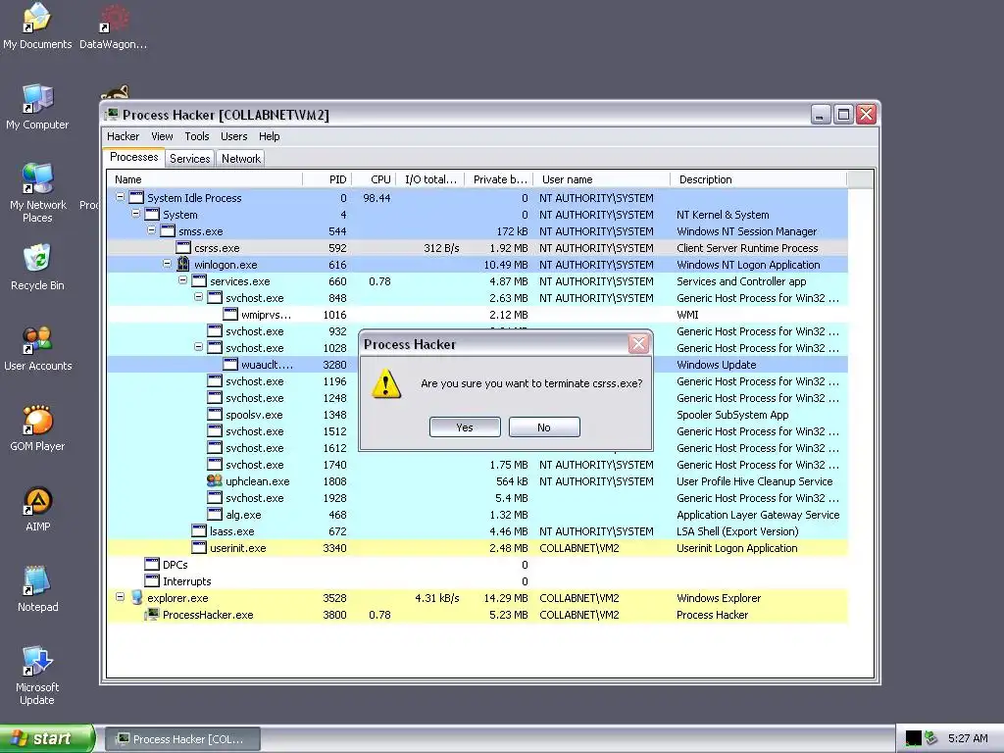Sort by the User name column header
The height and width of the screenshot is (753, 1004).
click(x=602, y=179)
